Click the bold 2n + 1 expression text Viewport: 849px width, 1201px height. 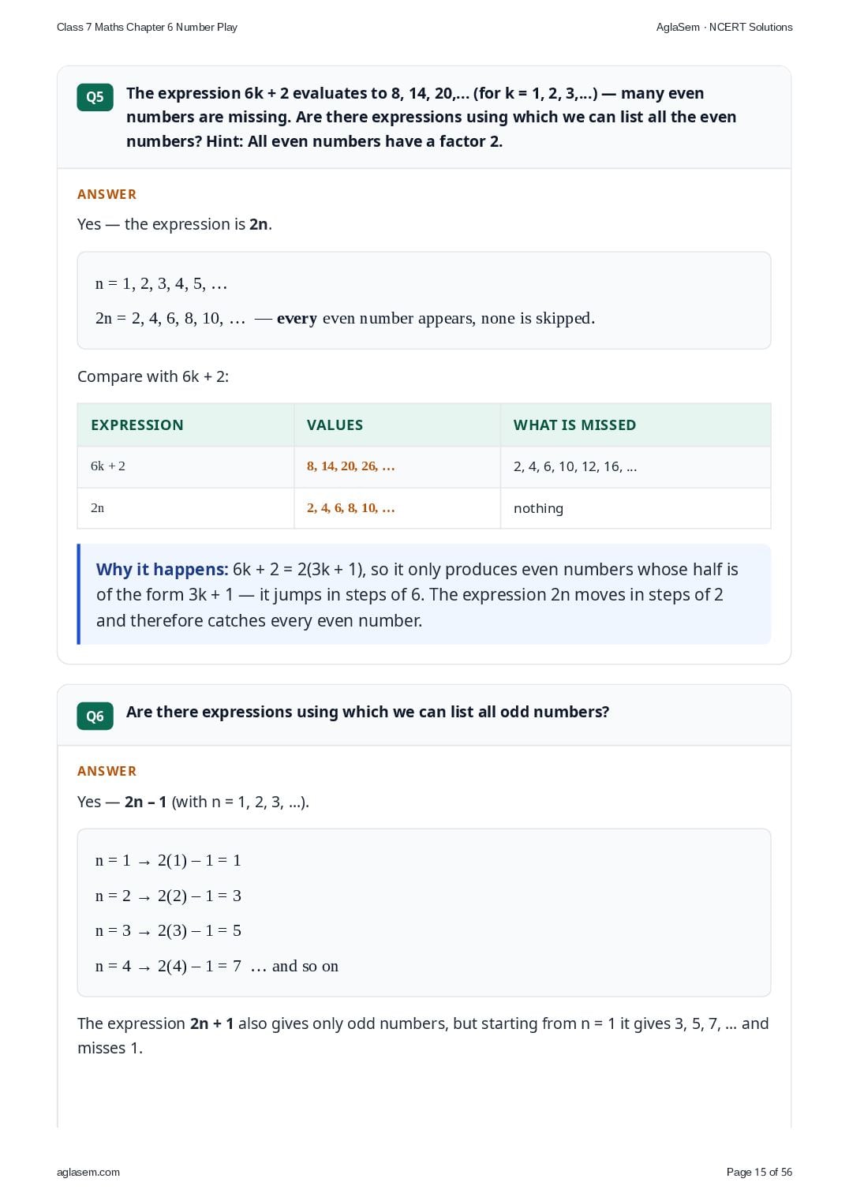(212, 1023)
